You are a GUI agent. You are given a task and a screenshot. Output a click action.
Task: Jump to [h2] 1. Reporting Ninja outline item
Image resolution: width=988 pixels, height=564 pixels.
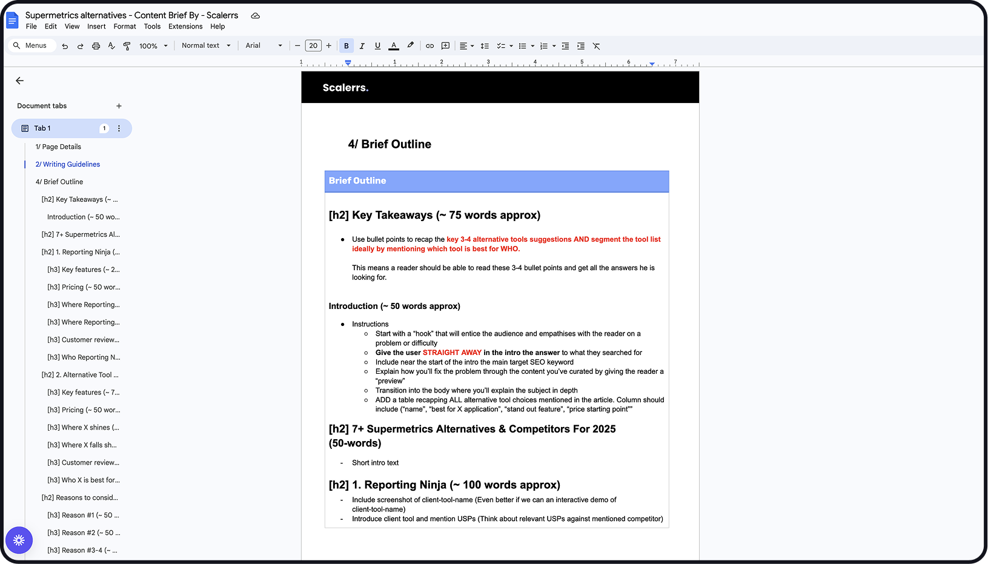[x=81, y=253]
